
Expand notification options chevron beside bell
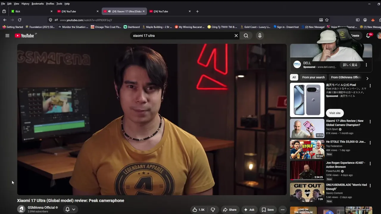74,209
